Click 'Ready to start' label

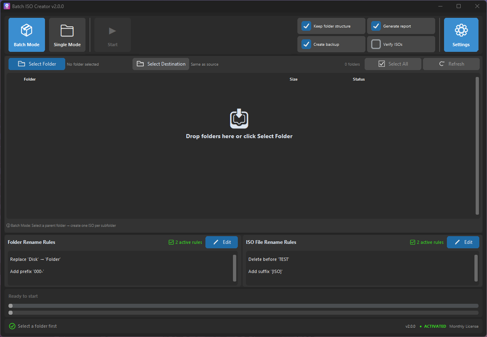coord(23,296)
